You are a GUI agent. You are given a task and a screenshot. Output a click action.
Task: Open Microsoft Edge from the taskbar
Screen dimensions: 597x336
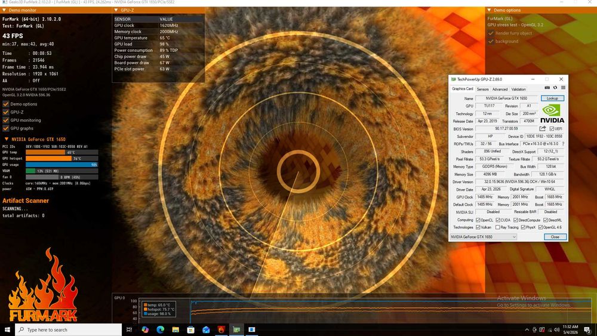coord(160,329)
